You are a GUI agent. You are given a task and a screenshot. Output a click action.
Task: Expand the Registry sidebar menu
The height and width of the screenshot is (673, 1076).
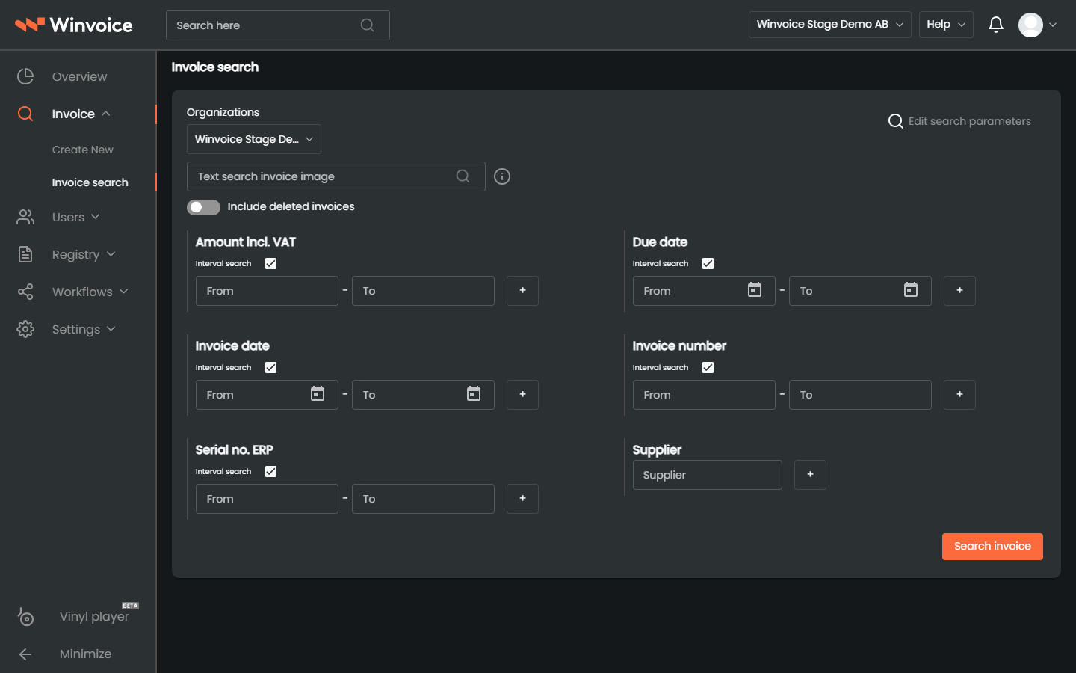coord(111,254)
